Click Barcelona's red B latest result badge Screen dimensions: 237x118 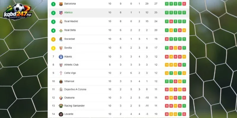[x=184, y=4]
